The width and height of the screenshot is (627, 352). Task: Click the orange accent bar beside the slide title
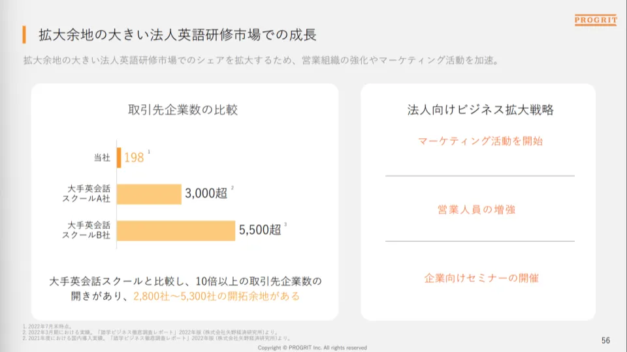[24, 34]
